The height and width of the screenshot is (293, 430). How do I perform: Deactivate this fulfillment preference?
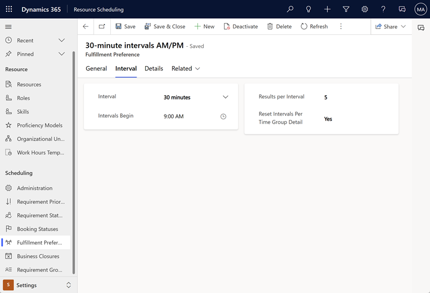pos(241,26)
